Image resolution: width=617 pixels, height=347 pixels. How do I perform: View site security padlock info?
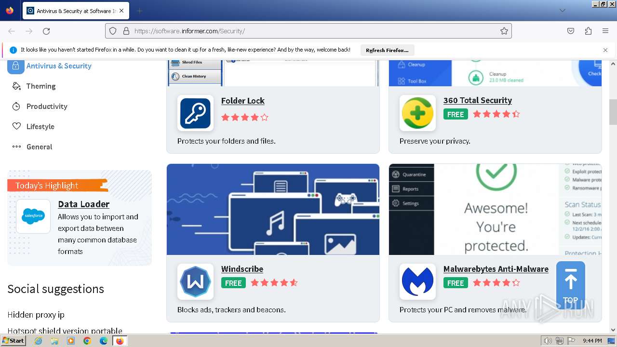click(126, 31)
